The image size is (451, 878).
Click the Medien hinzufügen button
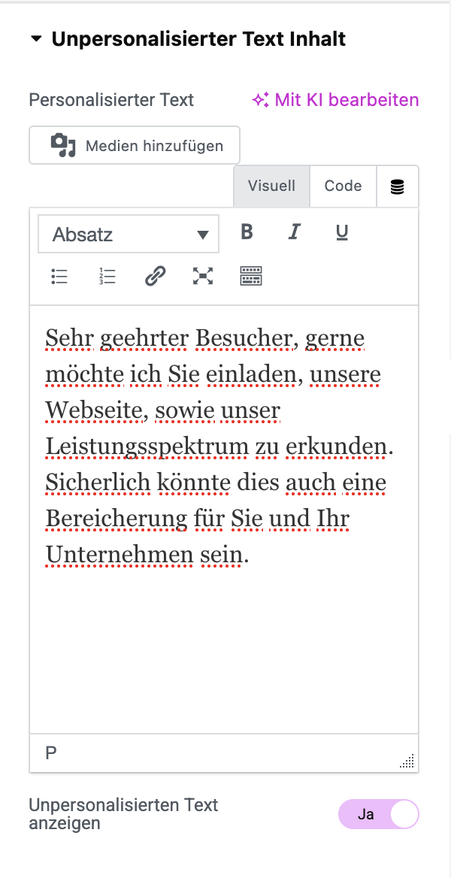click(135, 145)
